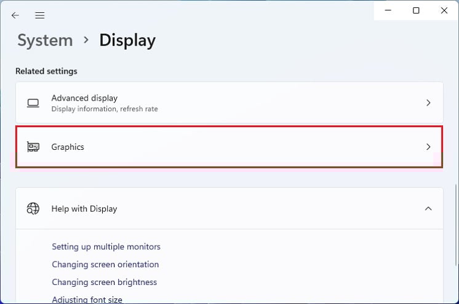459x304 pixels.
Task: Click the monitor icon beside Advanced display
Action: point(33,103)
